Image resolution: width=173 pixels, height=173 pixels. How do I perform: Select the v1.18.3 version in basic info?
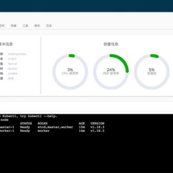(12, 59)
